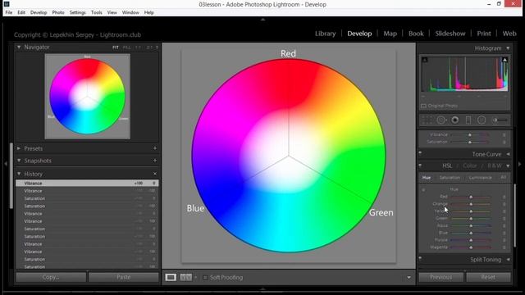The image size is (525, 295).
Task: Open the Develop menu in menu bar
Action: pyautogui.click(x=39, y=12)
